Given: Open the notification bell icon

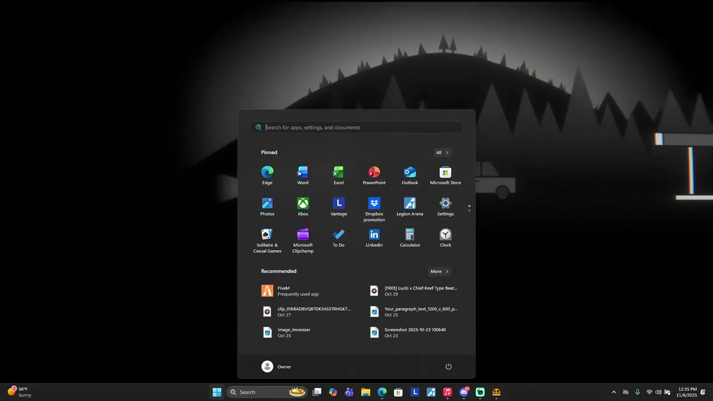Looking at the screenshot, I should [x=703, y=392].
